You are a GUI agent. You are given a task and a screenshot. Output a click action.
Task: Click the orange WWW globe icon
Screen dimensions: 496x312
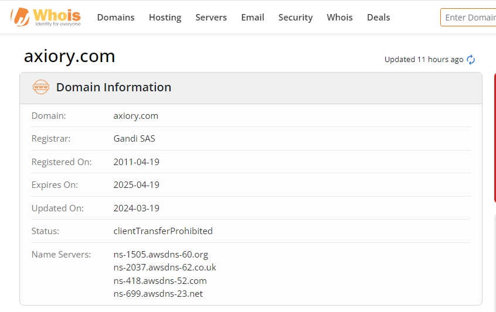click(x=41, y=87)
